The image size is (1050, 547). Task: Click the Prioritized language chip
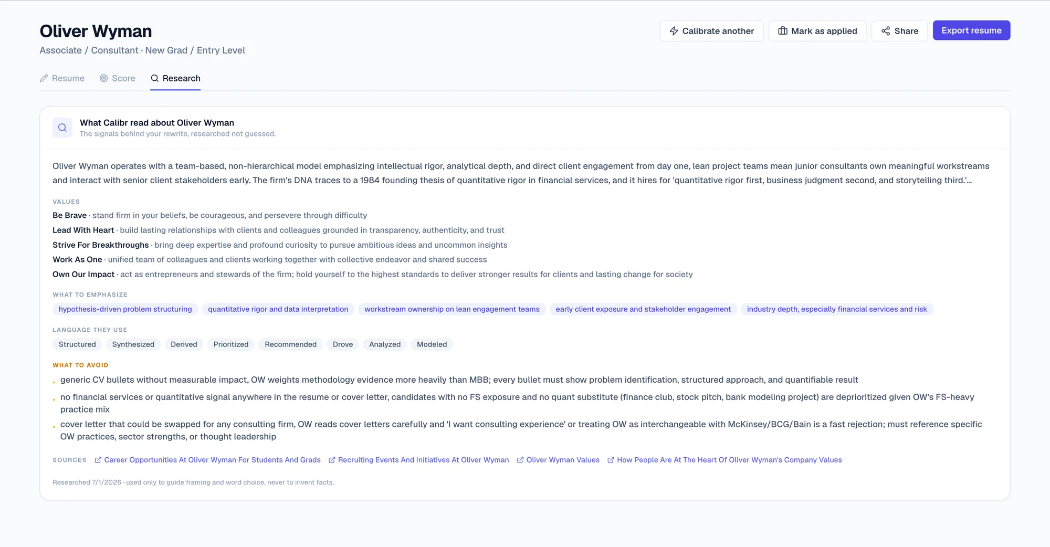pos(231,344)
